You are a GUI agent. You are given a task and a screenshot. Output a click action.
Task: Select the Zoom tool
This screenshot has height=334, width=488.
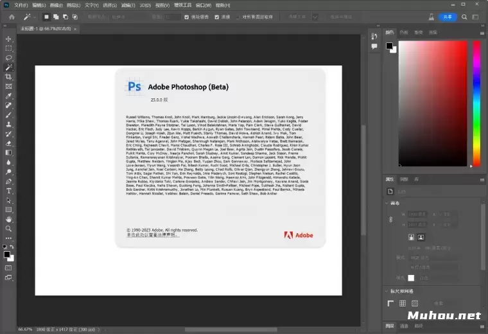click(8, 229)
